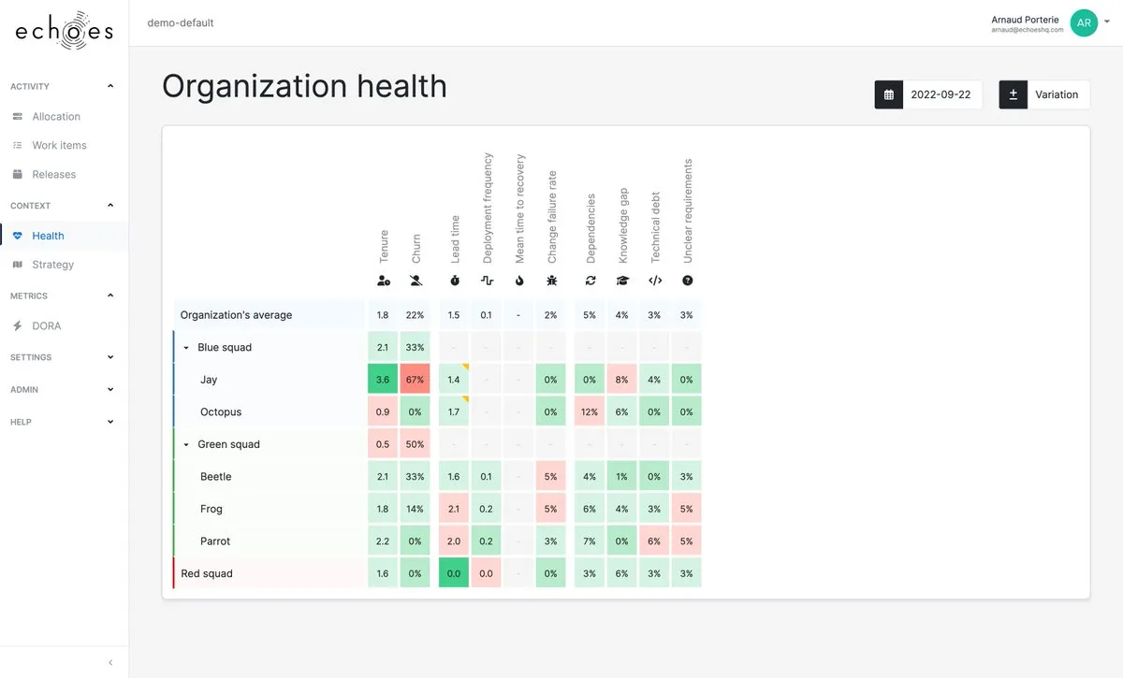Viewport: 1123px width, 678px height.
Task: Click the Mean time to recovery flame icon
Action: pos(519,281)
